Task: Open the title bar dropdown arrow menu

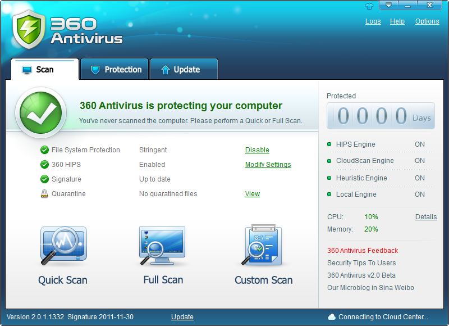Action: (x=388, y=6)
